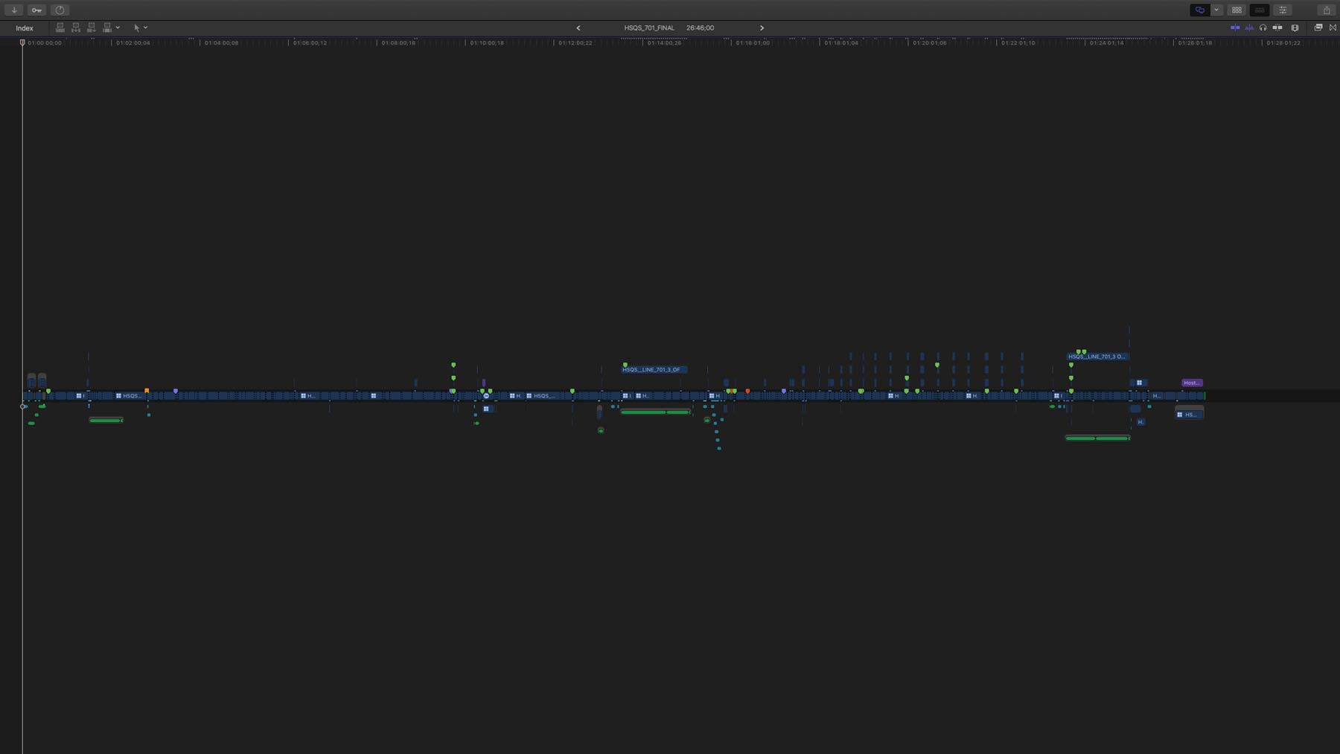This screenshot has height=754, width=1340.
Task: Go forward in timeline history
Action: pyautogui.click(x=762, y=28)
